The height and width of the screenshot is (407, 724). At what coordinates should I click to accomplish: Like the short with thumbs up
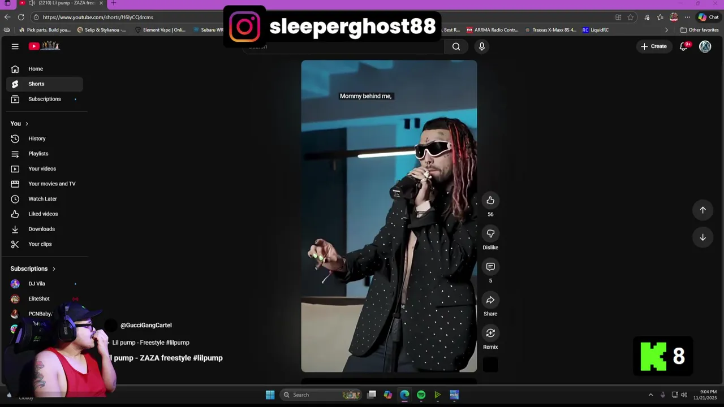490,200
